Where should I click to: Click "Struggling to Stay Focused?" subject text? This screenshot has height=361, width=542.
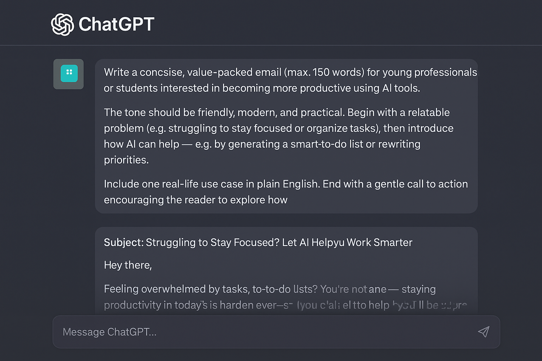(x=212, y=243)
